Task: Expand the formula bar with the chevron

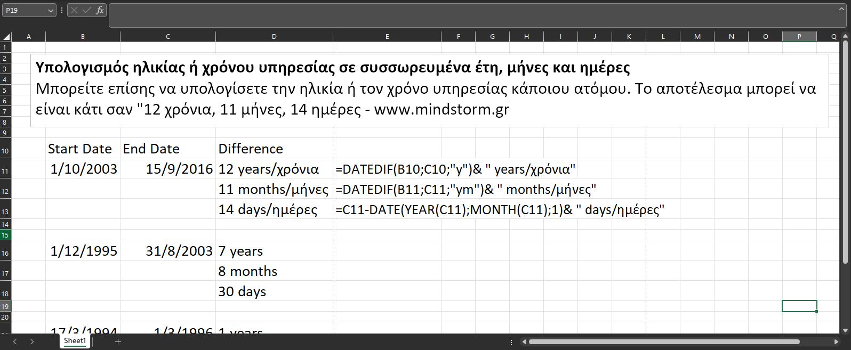Action: [x=841, y=10]
